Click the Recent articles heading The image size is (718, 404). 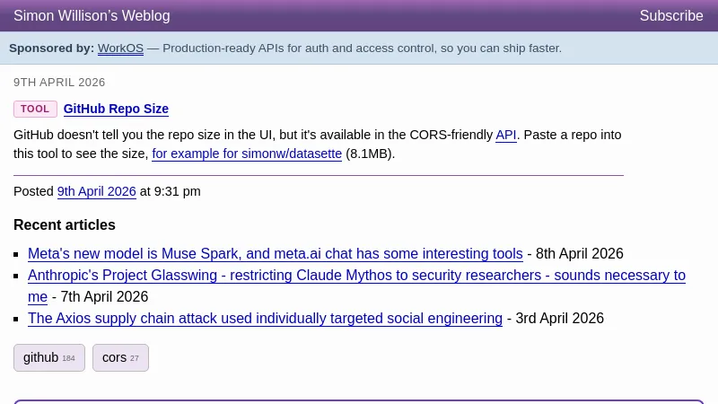(x=65, y=224)
